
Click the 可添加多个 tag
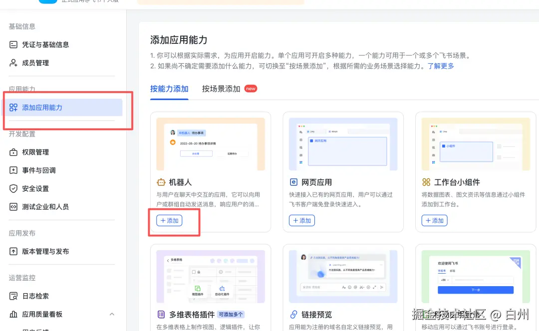pos(231,315)
